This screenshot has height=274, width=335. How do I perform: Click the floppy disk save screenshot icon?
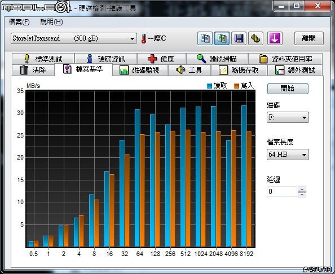pyautogui.click(x=239, y=38)
